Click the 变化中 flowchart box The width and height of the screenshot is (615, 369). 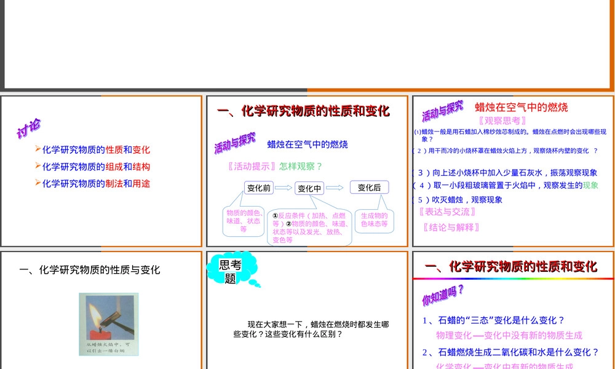point(309,188)
